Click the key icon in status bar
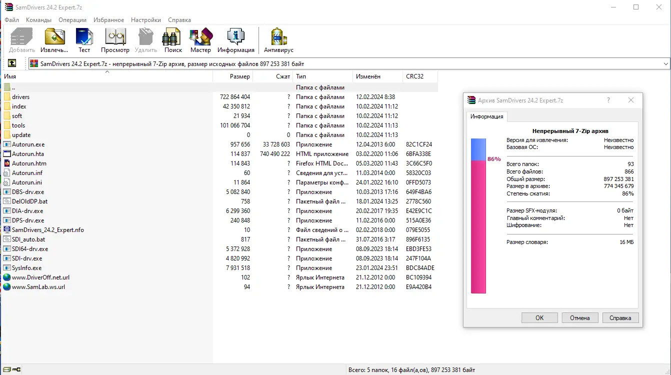 tap(16, 370)
